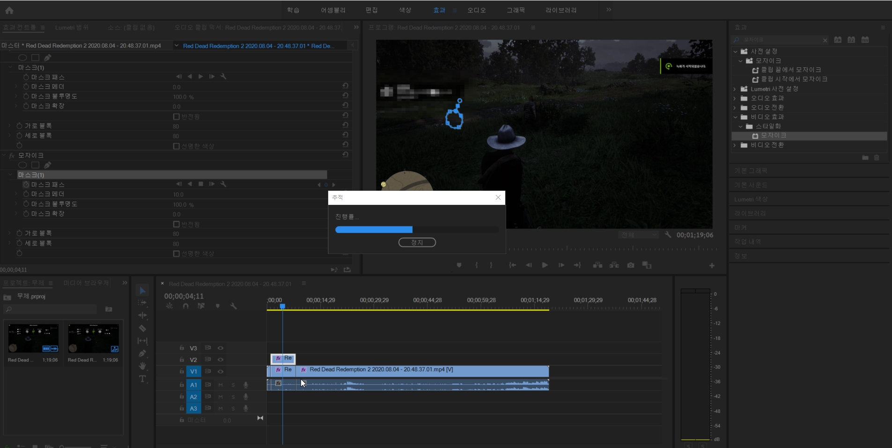Toggle V2 track output eye
Screen dimensions: 892x448
click(x=221, y=360)
